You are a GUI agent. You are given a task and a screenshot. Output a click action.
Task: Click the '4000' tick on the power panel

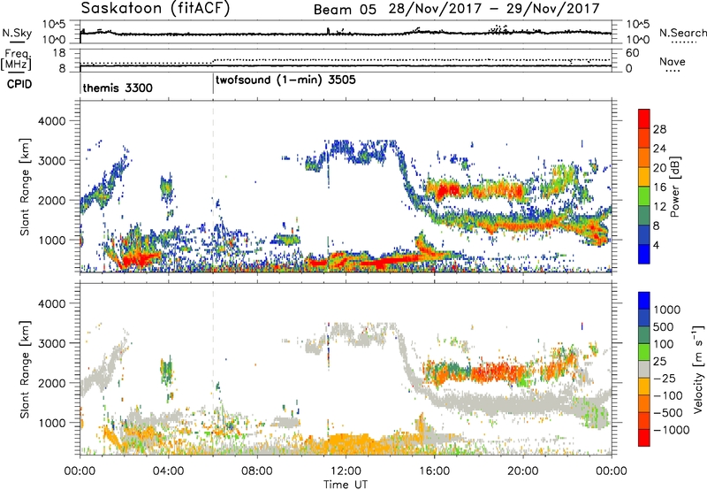click(51, 121)
